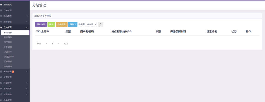This screenshot has height=102, width=265.
Task: Collapse the 分站管理 chevron arrow
Action: [x=27, y=27]
